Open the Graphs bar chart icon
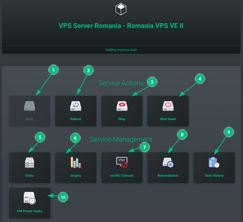 tap(76, 163)
